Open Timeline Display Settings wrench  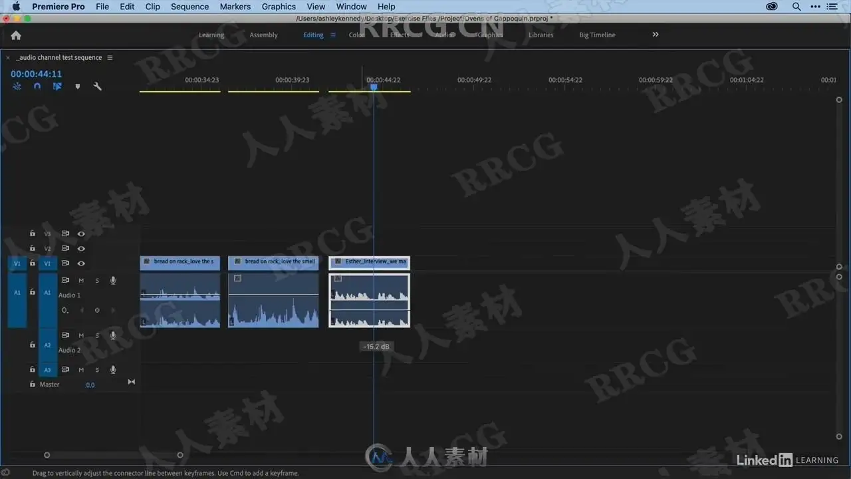(x=98, y=86)
